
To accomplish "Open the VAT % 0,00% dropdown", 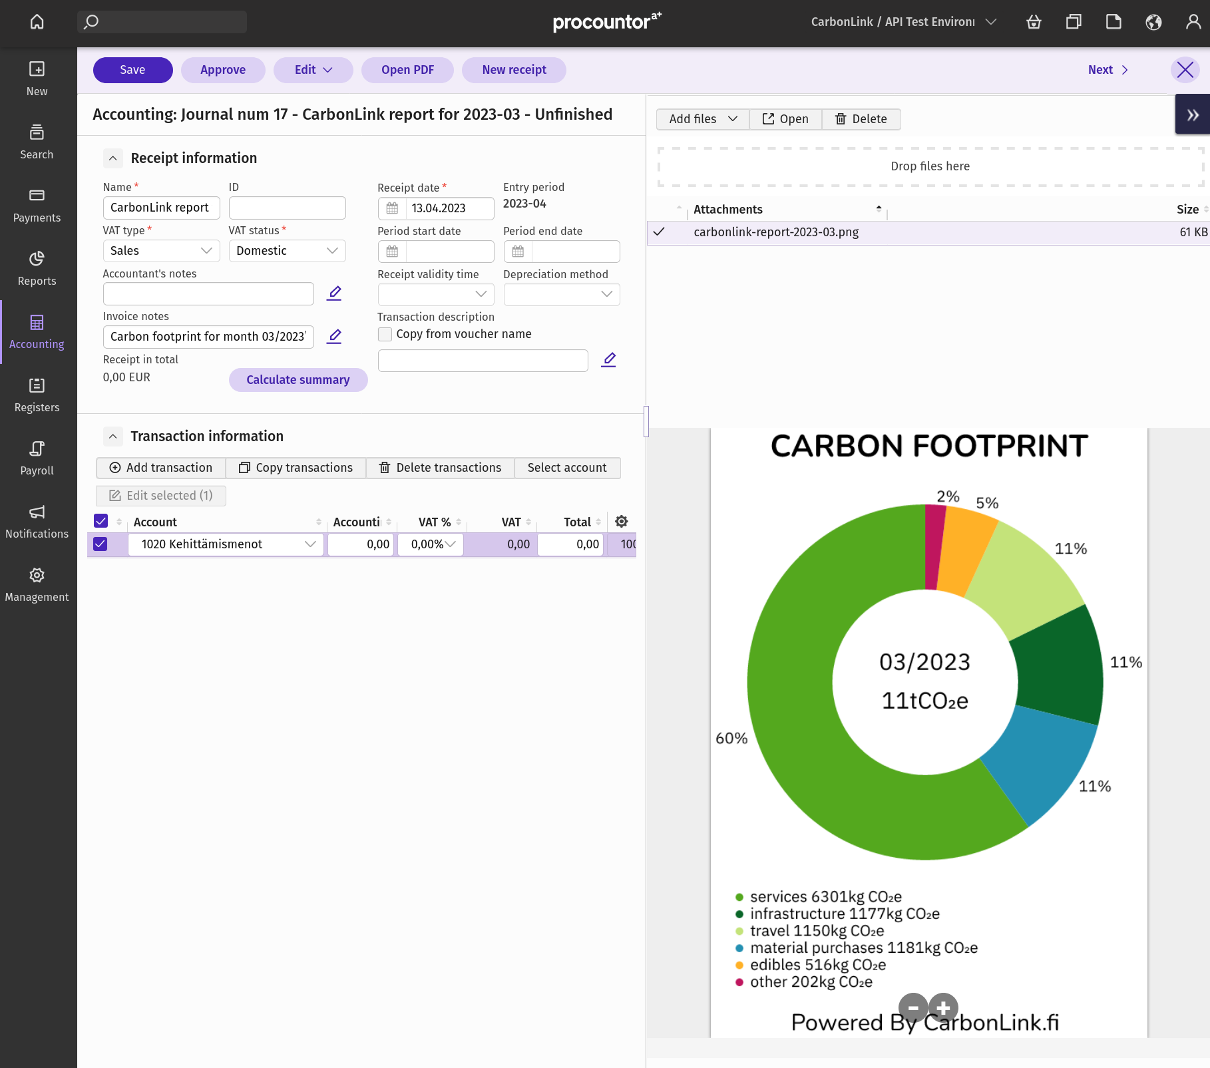I will [431, 544].
